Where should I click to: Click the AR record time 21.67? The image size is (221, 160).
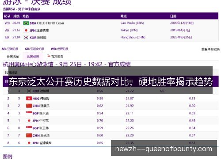[x=16, y=30]
